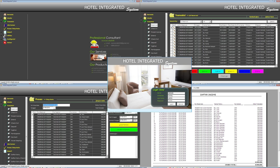
Task: Select Reservasi in List Reservasi window tree
Action: (x=154, y=25)
